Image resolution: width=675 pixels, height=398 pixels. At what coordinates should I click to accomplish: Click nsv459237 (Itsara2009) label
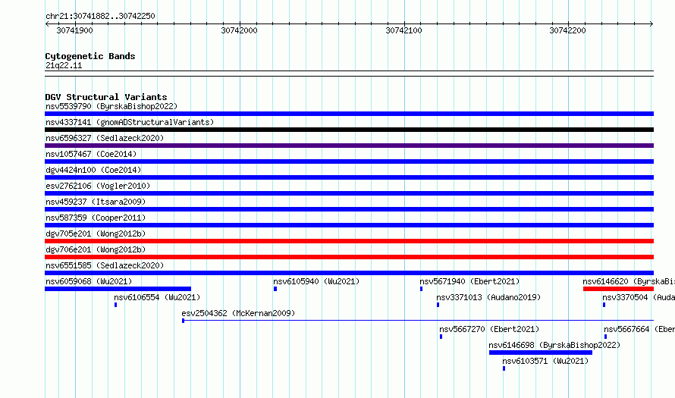click(96, 202)
